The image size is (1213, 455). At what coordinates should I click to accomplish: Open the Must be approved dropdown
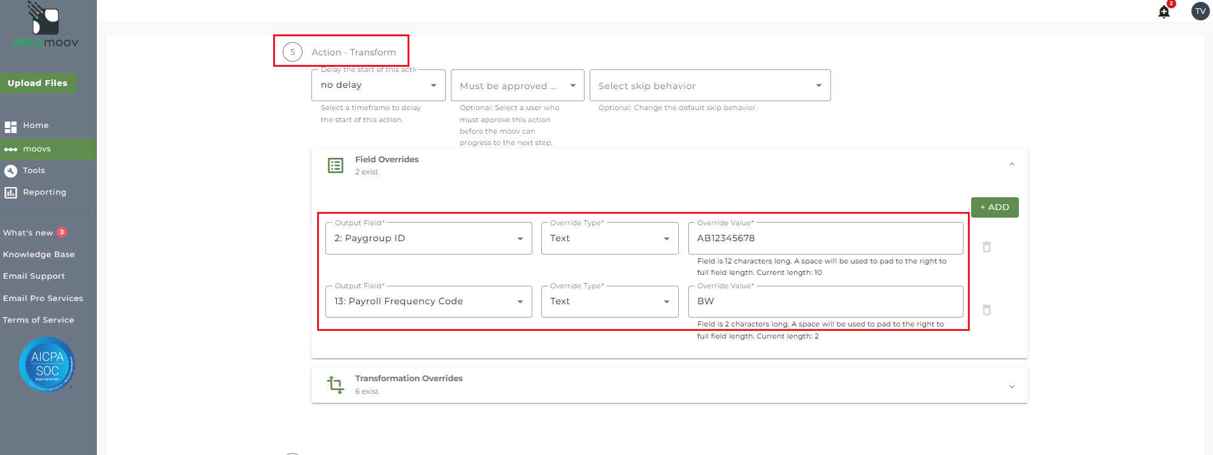pyautogui.click(x=517, y=86)
